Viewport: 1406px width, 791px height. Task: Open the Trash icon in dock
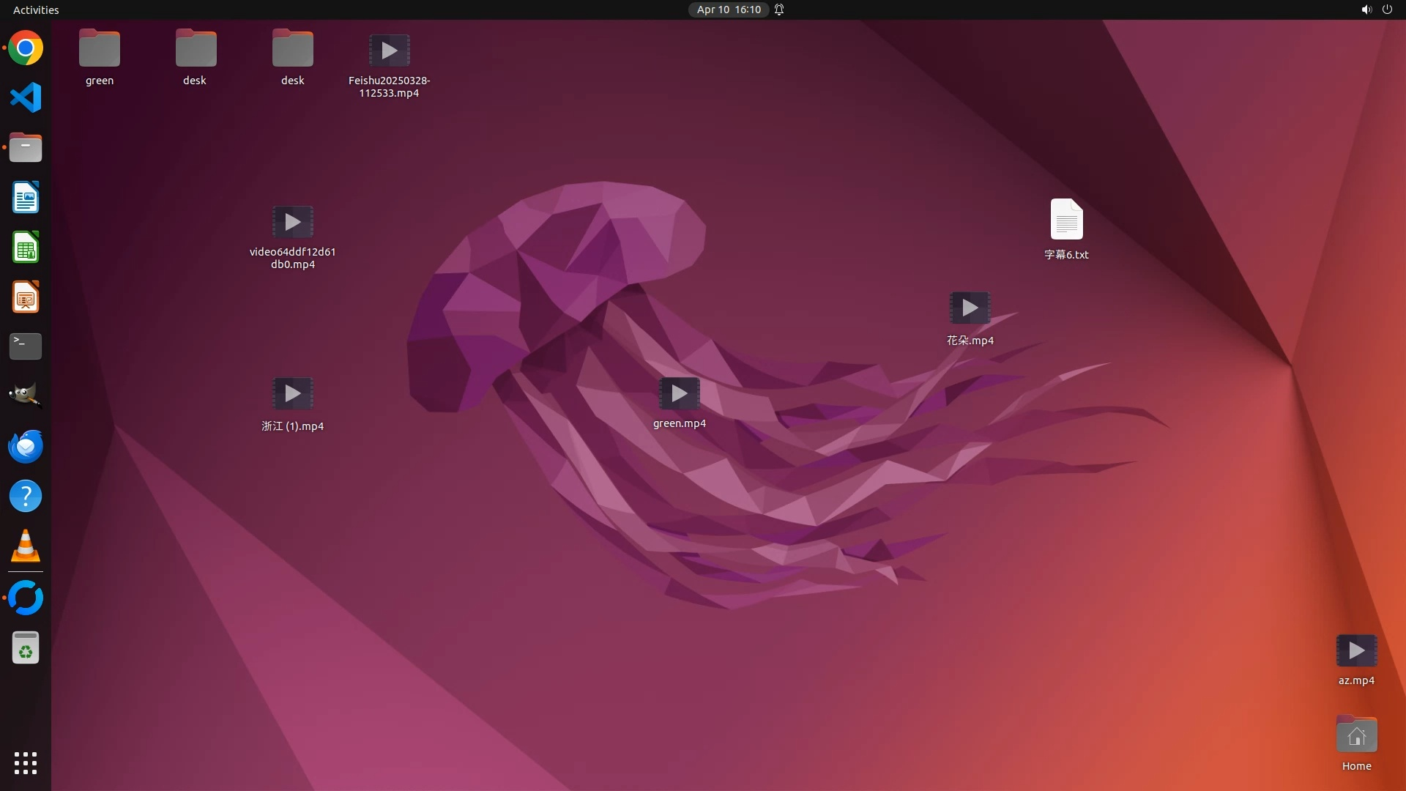click(26, 648)
